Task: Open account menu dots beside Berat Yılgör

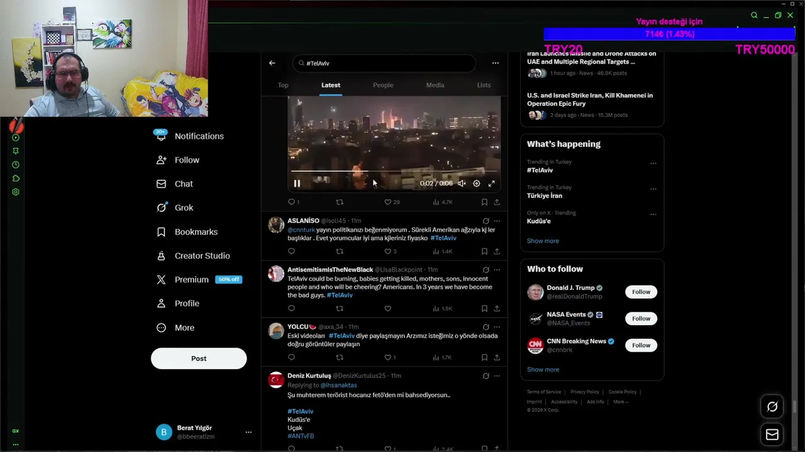Action: (x=248, y=432)
